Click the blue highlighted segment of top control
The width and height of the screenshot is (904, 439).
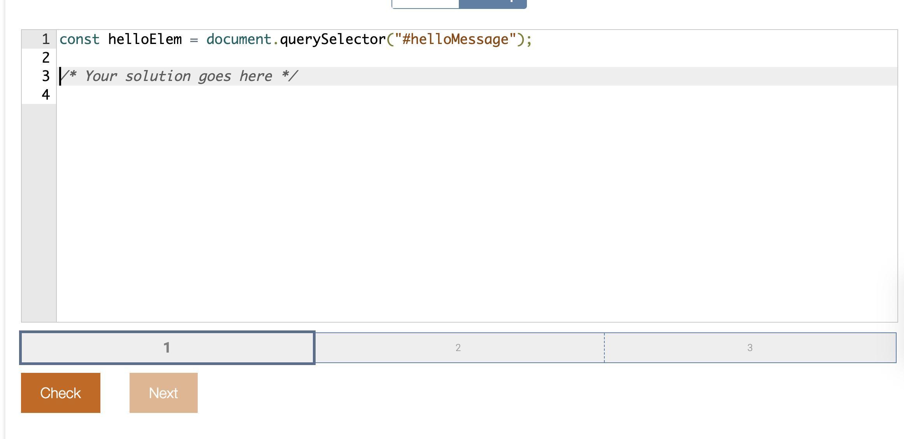(492, 3)
